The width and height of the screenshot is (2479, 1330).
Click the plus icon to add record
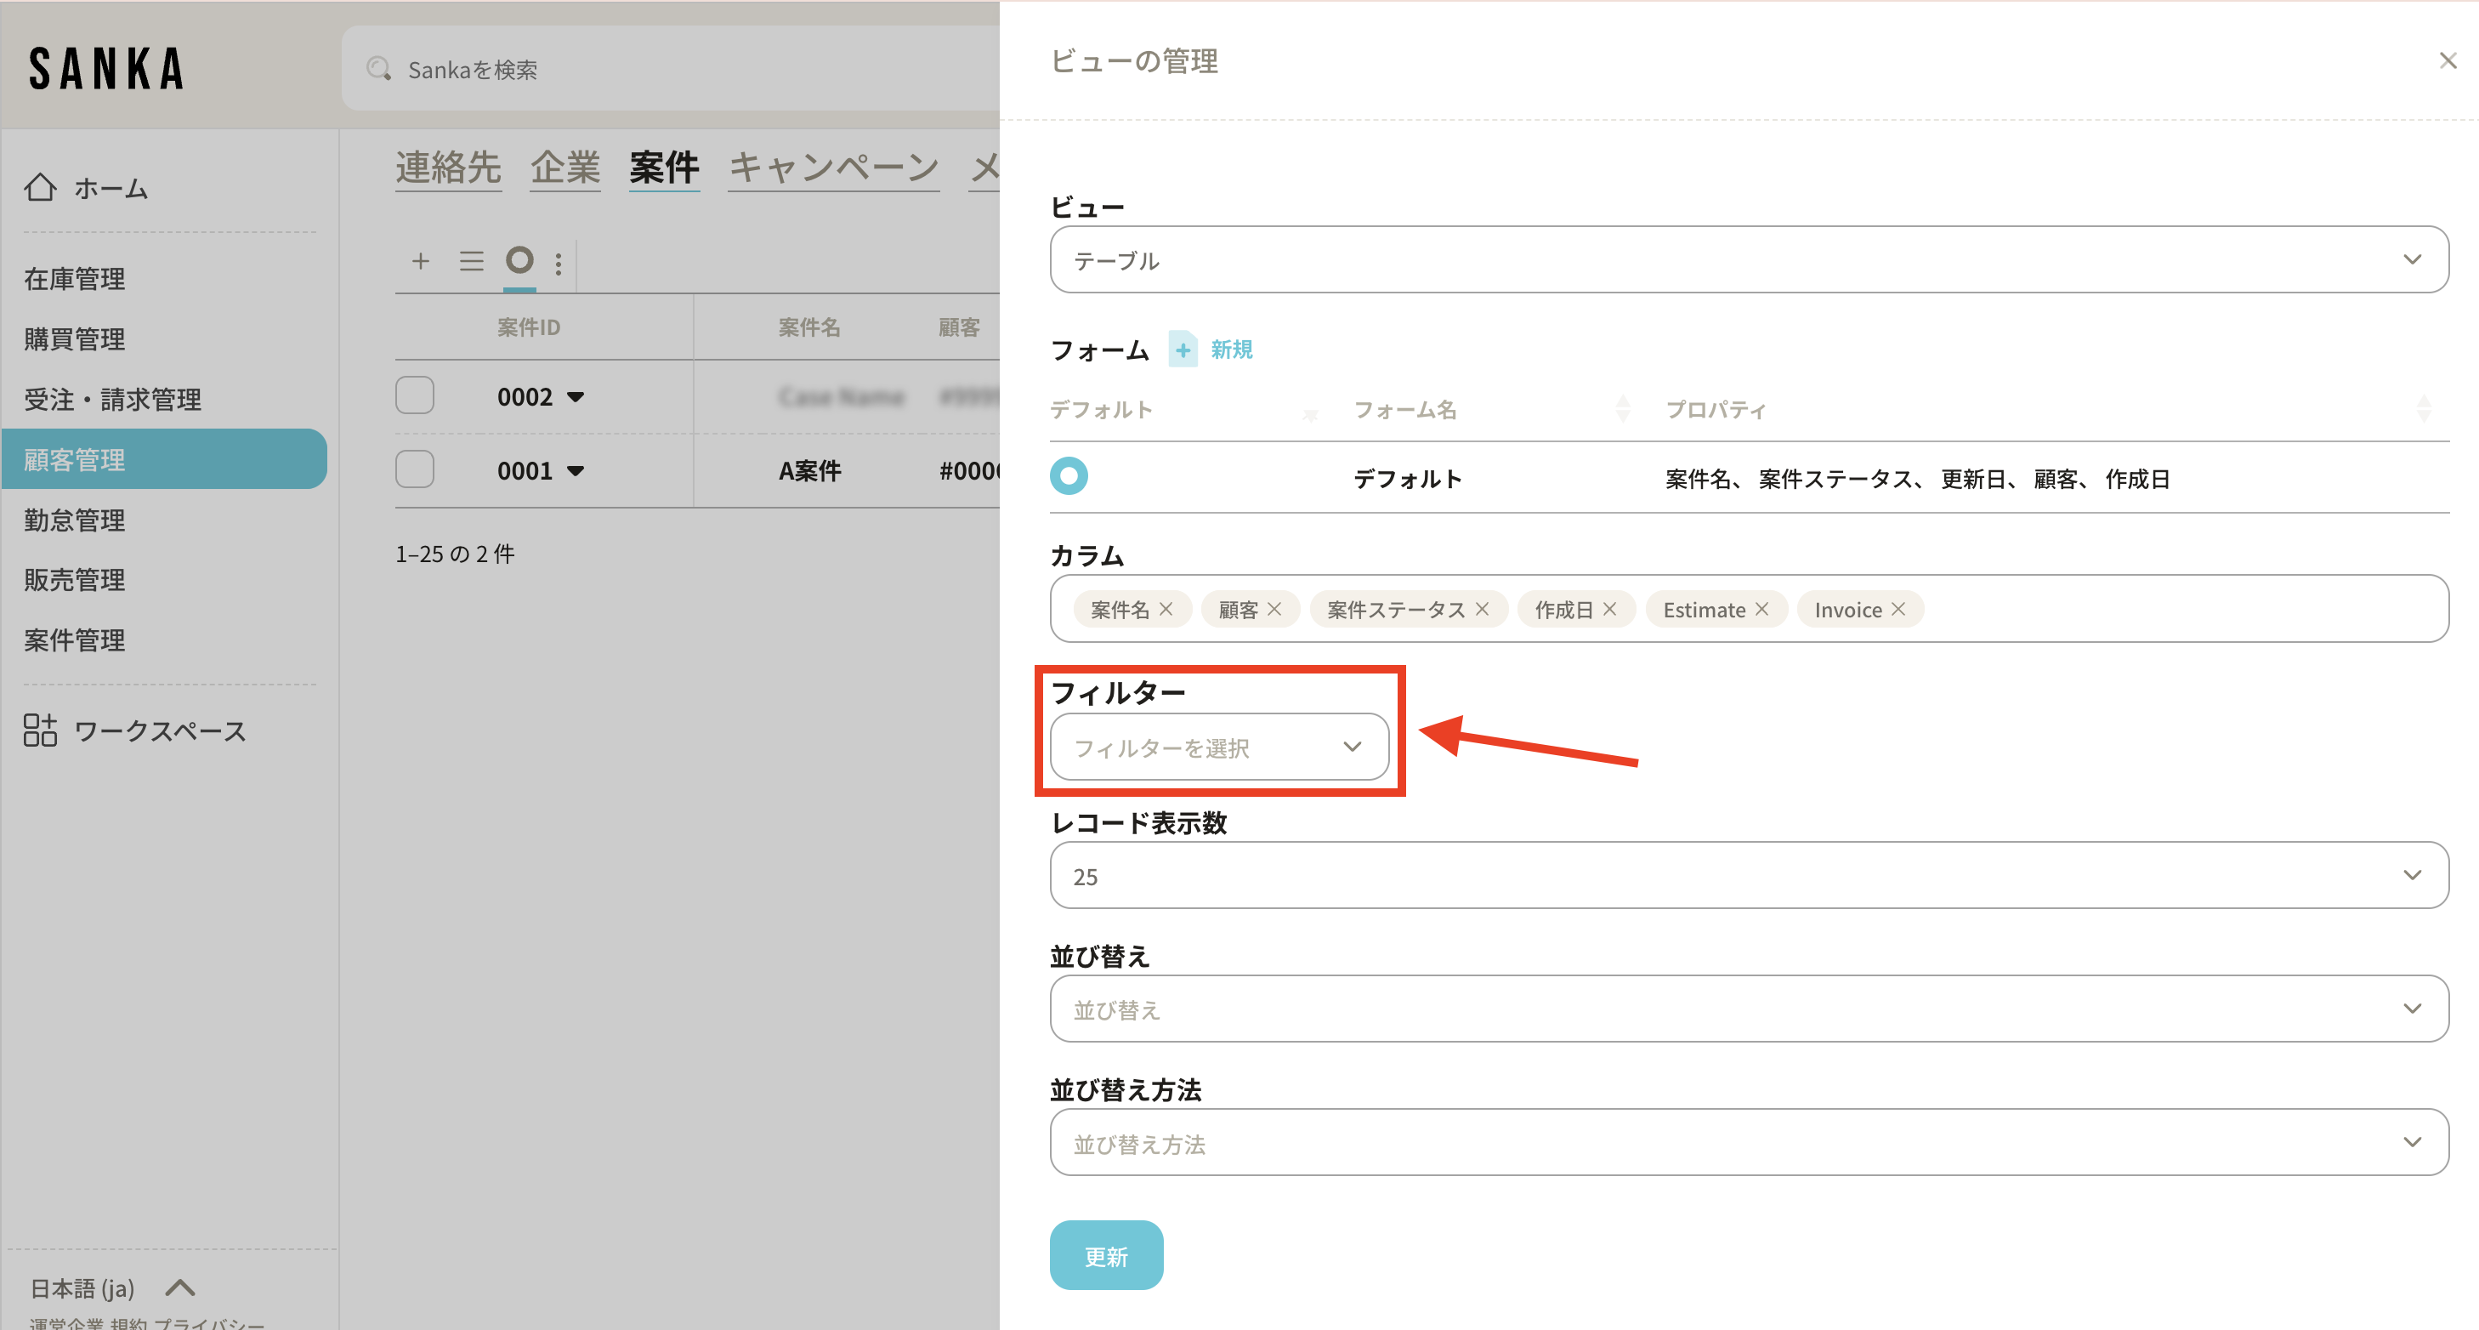(421, 261)
